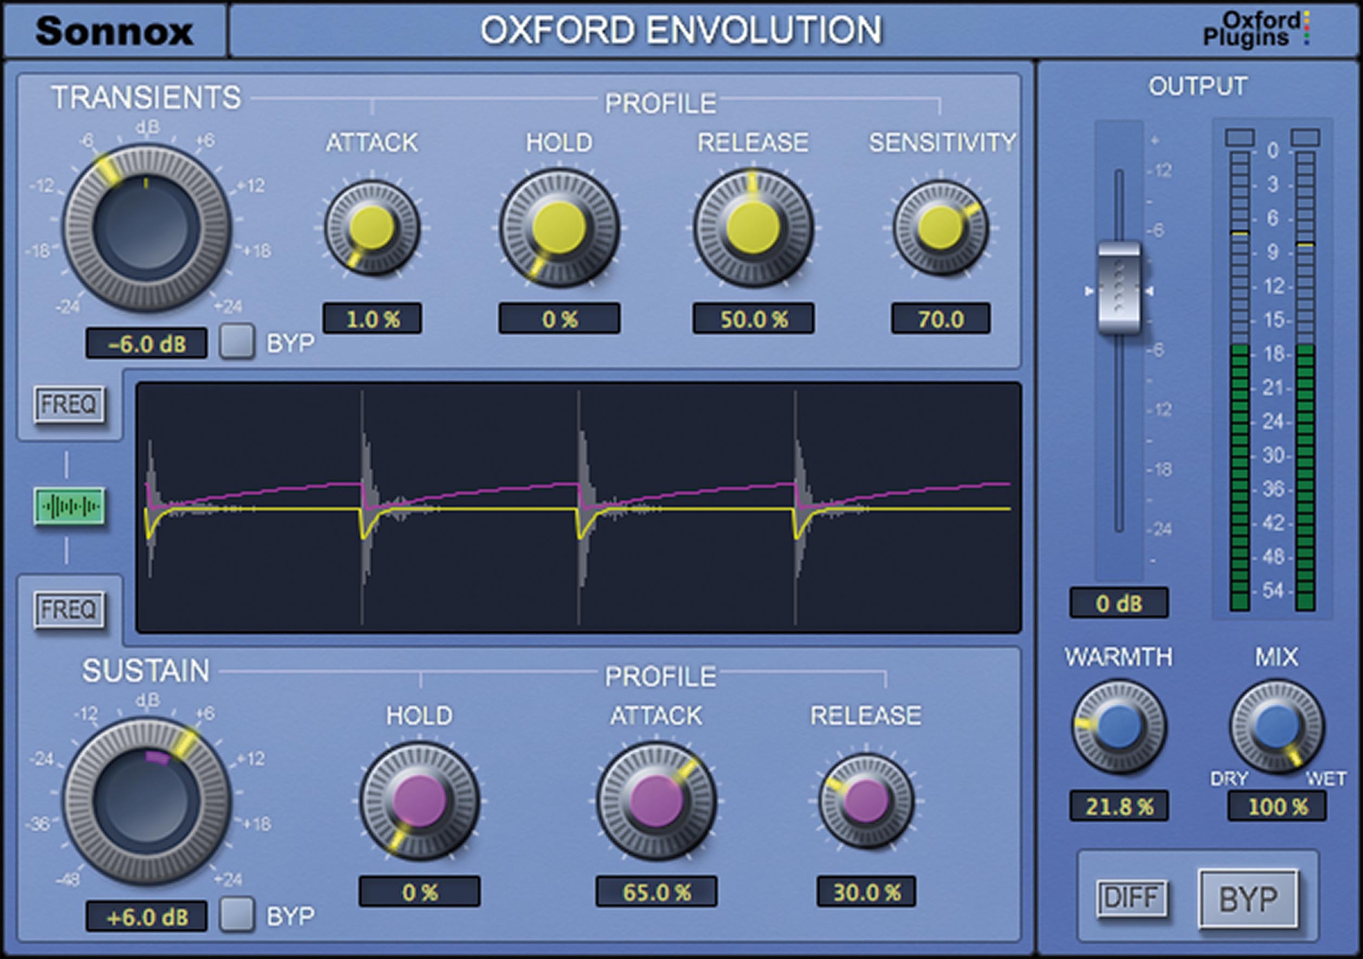Click the output 0 dB value field

tap(1119, 603)
